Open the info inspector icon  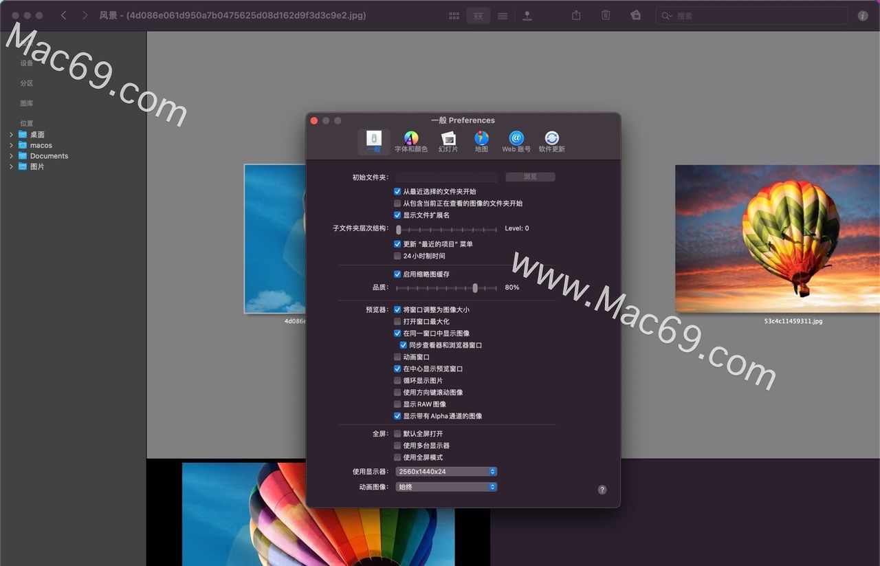tap(863, 15)
